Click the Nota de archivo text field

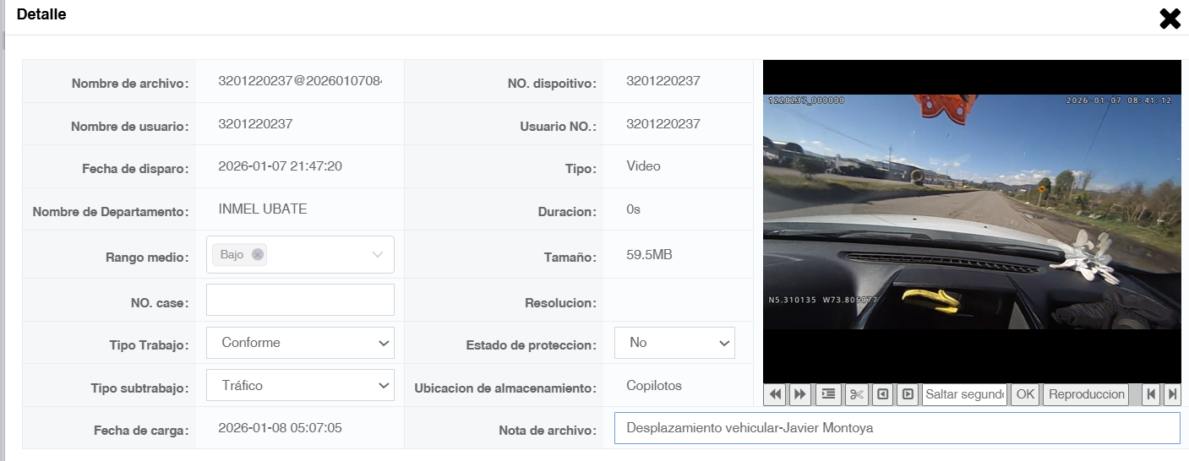(897, 428)
